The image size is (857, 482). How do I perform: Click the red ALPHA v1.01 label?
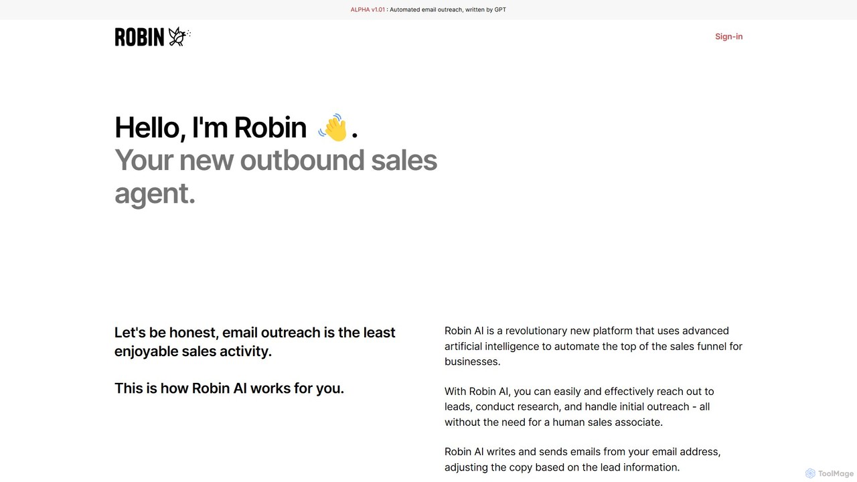pyautogui.click(x=368, y=9)
